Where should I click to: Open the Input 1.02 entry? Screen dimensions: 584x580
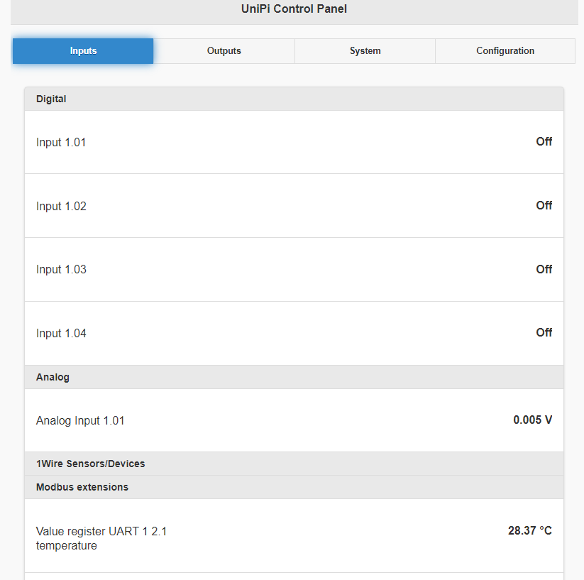(61, 207)
